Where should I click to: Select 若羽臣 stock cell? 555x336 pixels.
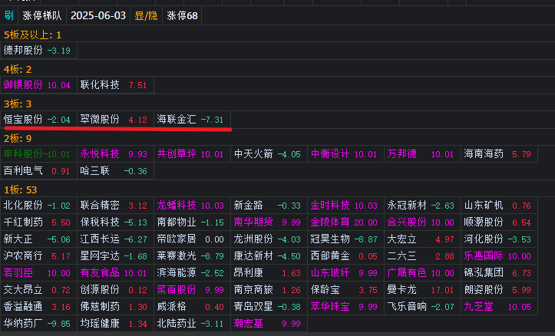38,273
